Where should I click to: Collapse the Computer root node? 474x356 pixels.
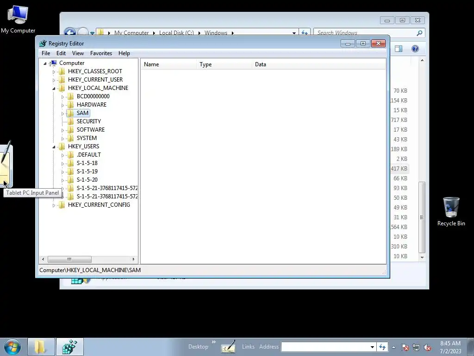pyautogui.click(x=45, y=63)
